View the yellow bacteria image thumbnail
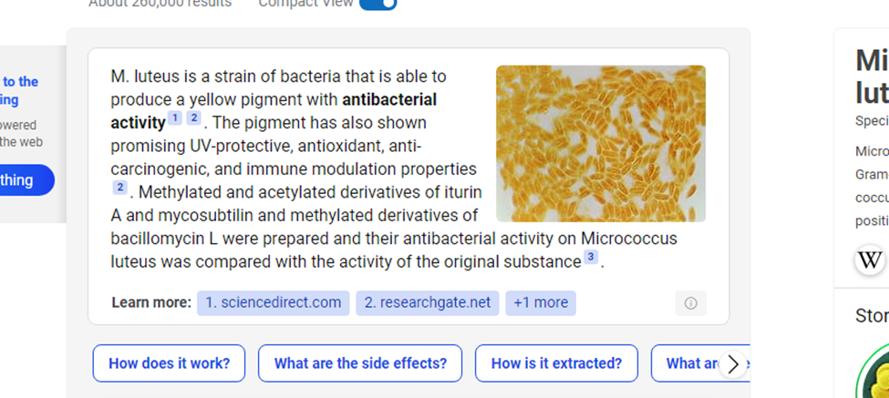Screen dimensions: 889x398 click(600, 143)
